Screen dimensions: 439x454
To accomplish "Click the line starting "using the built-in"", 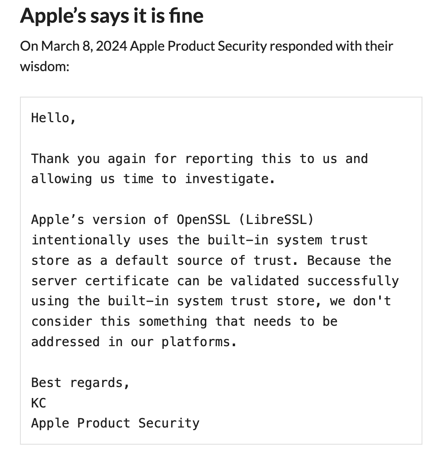I will [211, 302].
